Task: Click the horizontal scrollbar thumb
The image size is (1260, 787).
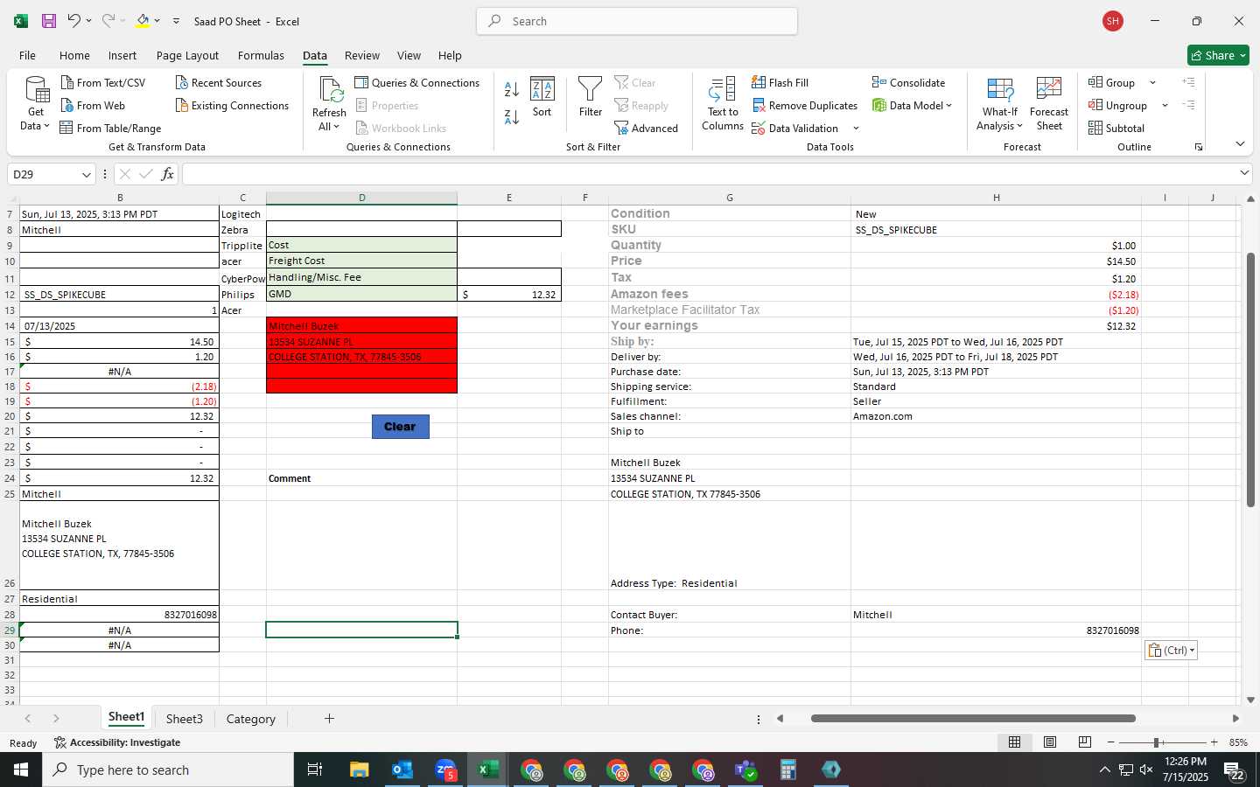Action: (973, 719)
